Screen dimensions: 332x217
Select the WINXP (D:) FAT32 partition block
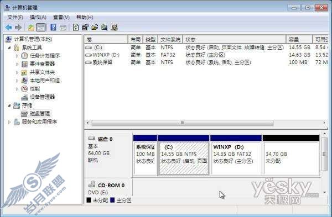coord(236,155)
